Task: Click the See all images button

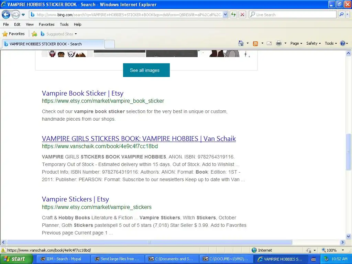Action: [146, 70]
